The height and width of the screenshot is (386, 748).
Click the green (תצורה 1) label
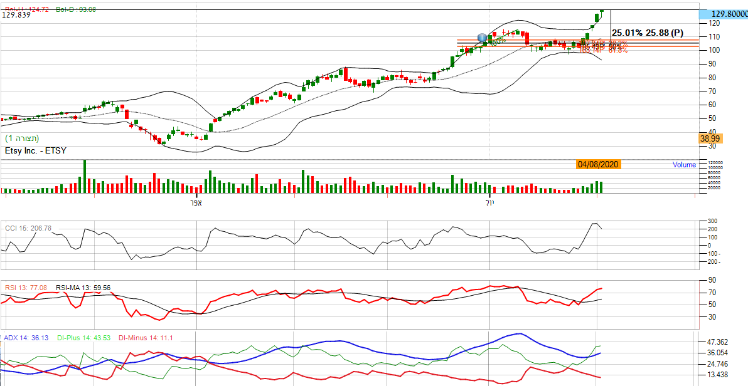[x=23, y=138]
